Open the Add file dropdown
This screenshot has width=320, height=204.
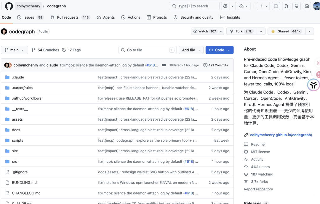pos(191,50)
